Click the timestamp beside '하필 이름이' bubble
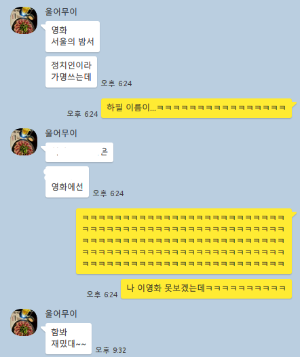 (82, 113)
